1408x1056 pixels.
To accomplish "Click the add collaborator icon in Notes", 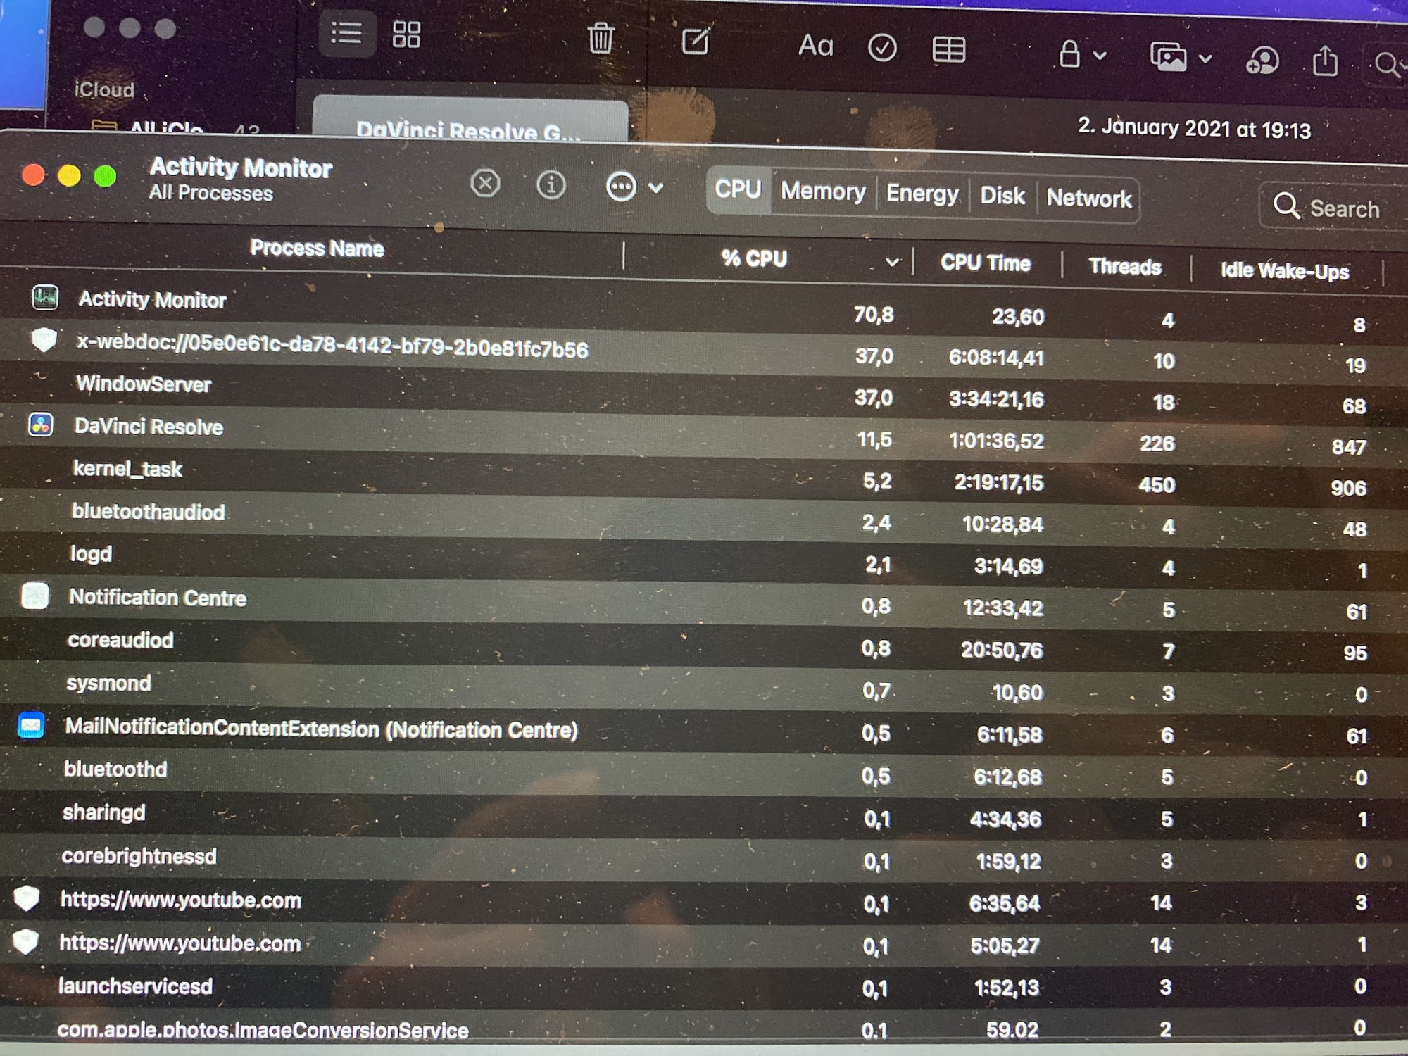I will tap(1262, 60).
